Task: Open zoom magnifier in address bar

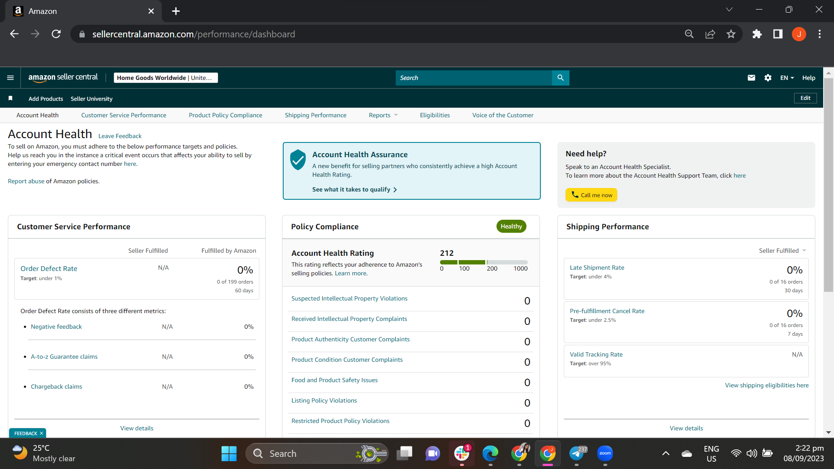Action: 689,34
